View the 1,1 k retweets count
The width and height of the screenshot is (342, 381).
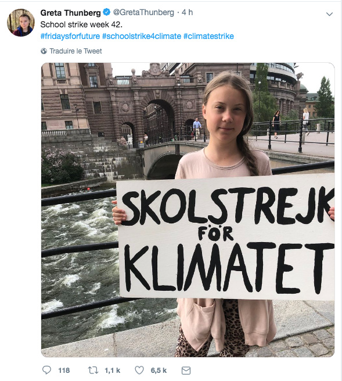pos(112,371)
